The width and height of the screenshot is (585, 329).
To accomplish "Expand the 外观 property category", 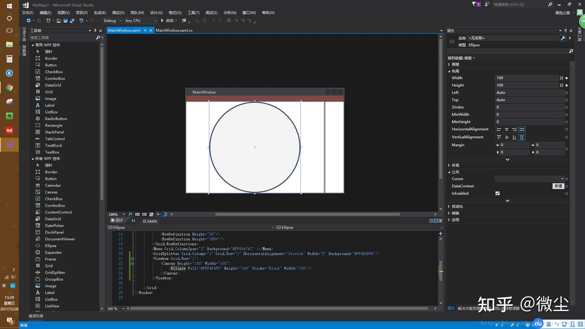I will (x=455, y=165).
